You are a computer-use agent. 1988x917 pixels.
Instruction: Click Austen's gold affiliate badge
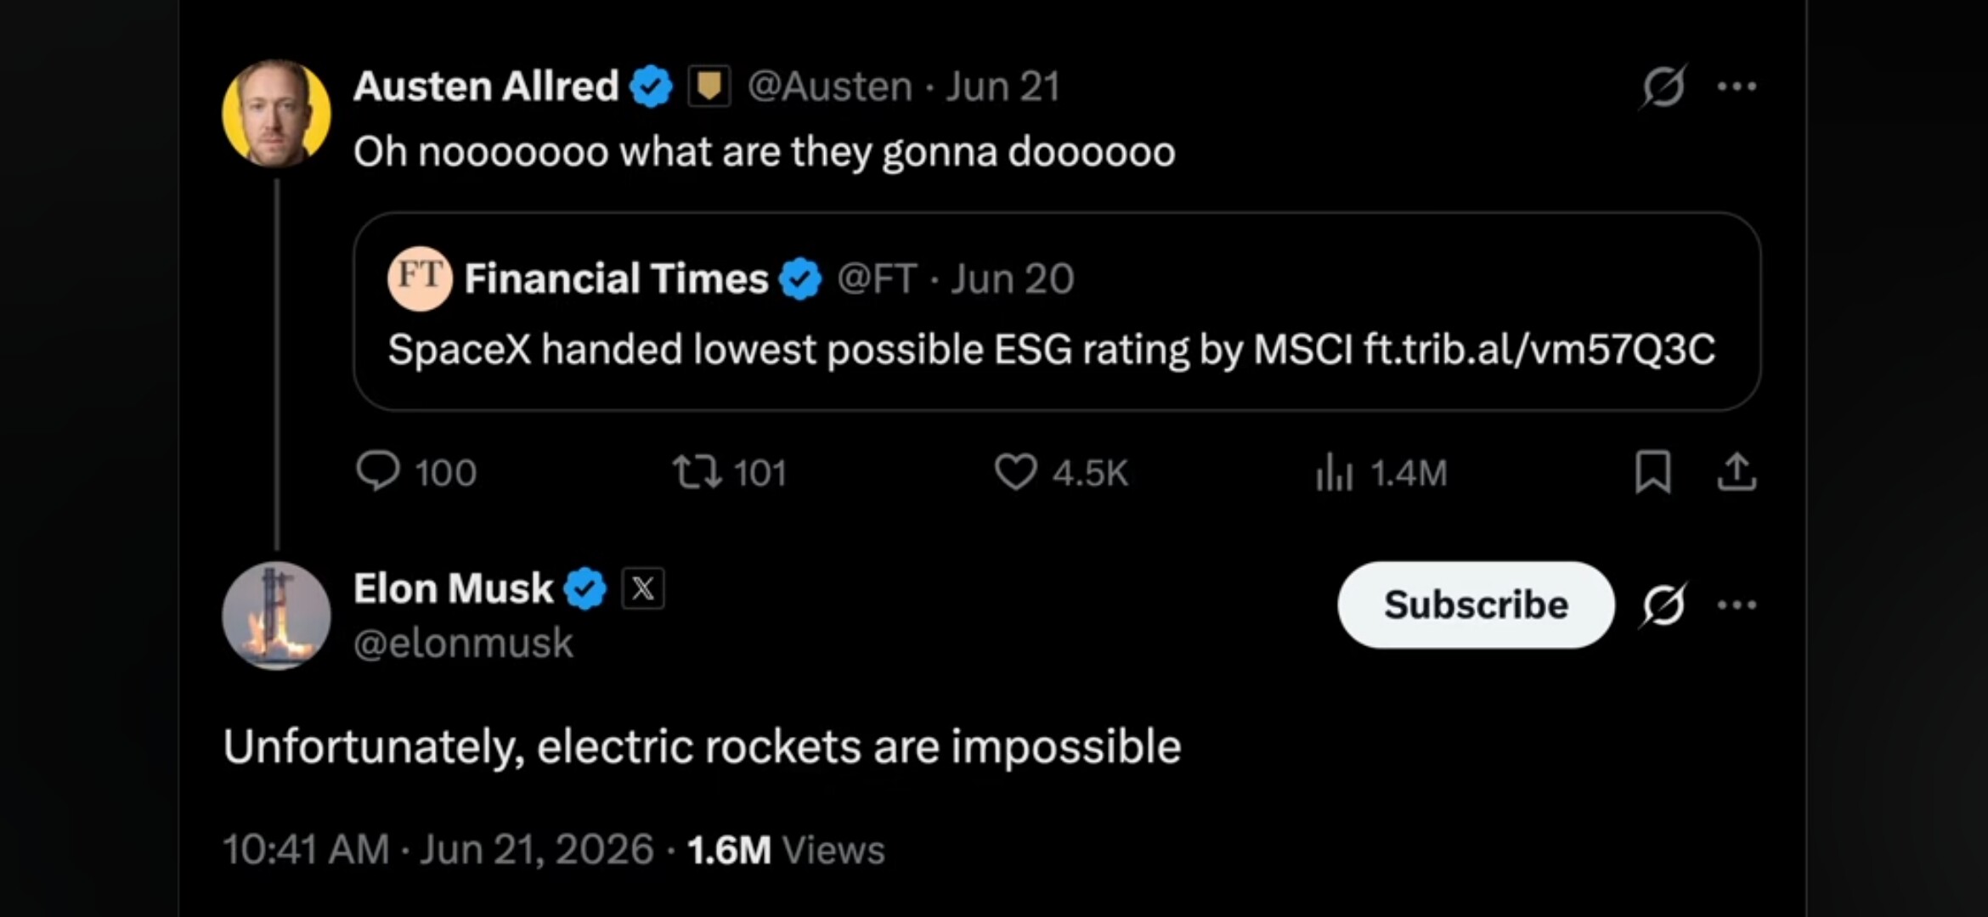click(709, 86)
